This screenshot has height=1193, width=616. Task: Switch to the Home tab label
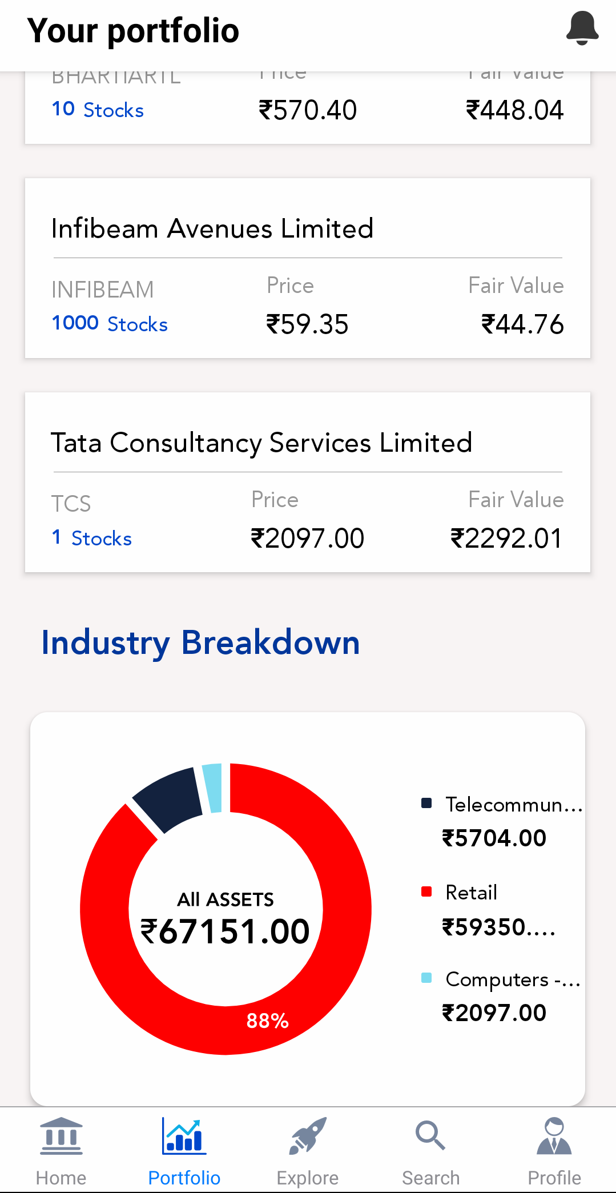click(x=61, y=1178)
